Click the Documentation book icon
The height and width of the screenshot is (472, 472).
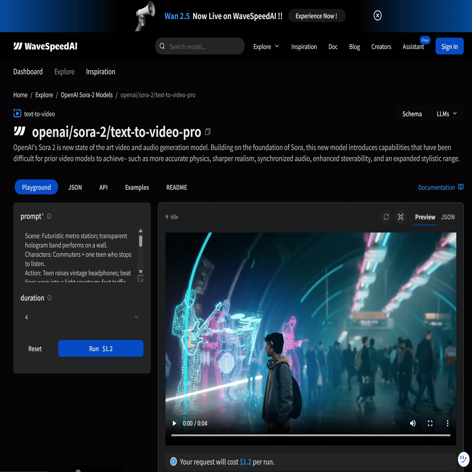pos(461,187)
